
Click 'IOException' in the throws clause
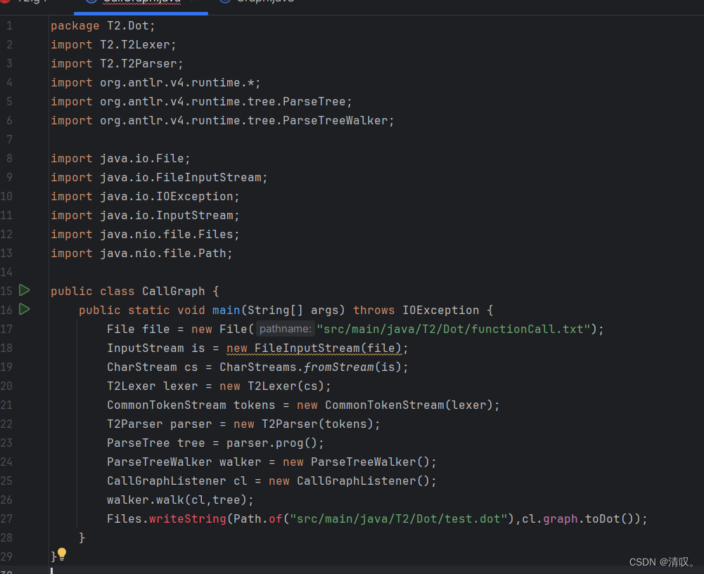(441, 311)
